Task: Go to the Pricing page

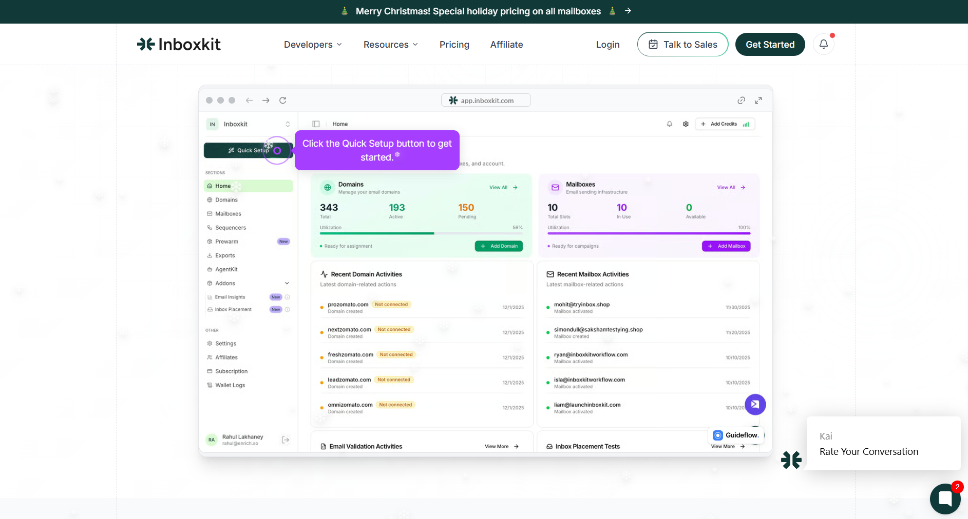Action: coord(454,45)
